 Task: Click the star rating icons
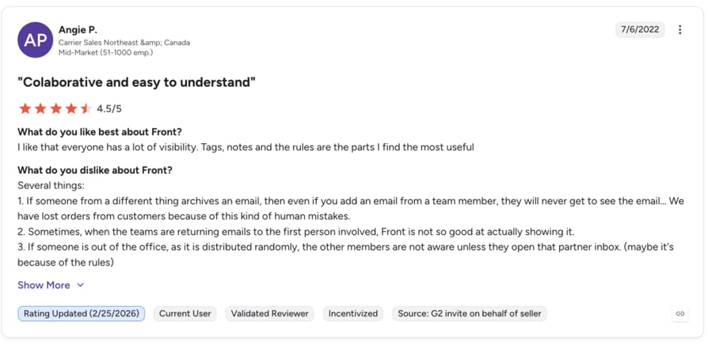click(x=55, y=108)
